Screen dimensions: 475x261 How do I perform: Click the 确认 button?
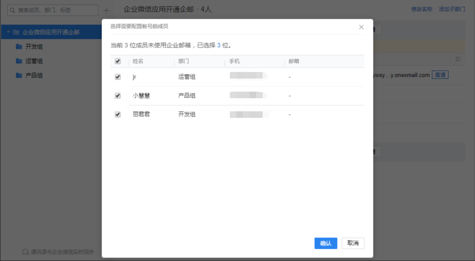pos(326,243)
